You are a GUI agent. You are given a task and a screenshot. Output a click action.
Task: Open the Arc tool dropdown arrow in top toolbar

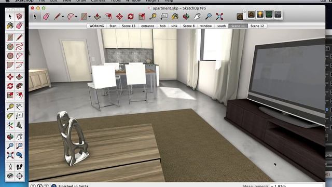coord(76,17)
